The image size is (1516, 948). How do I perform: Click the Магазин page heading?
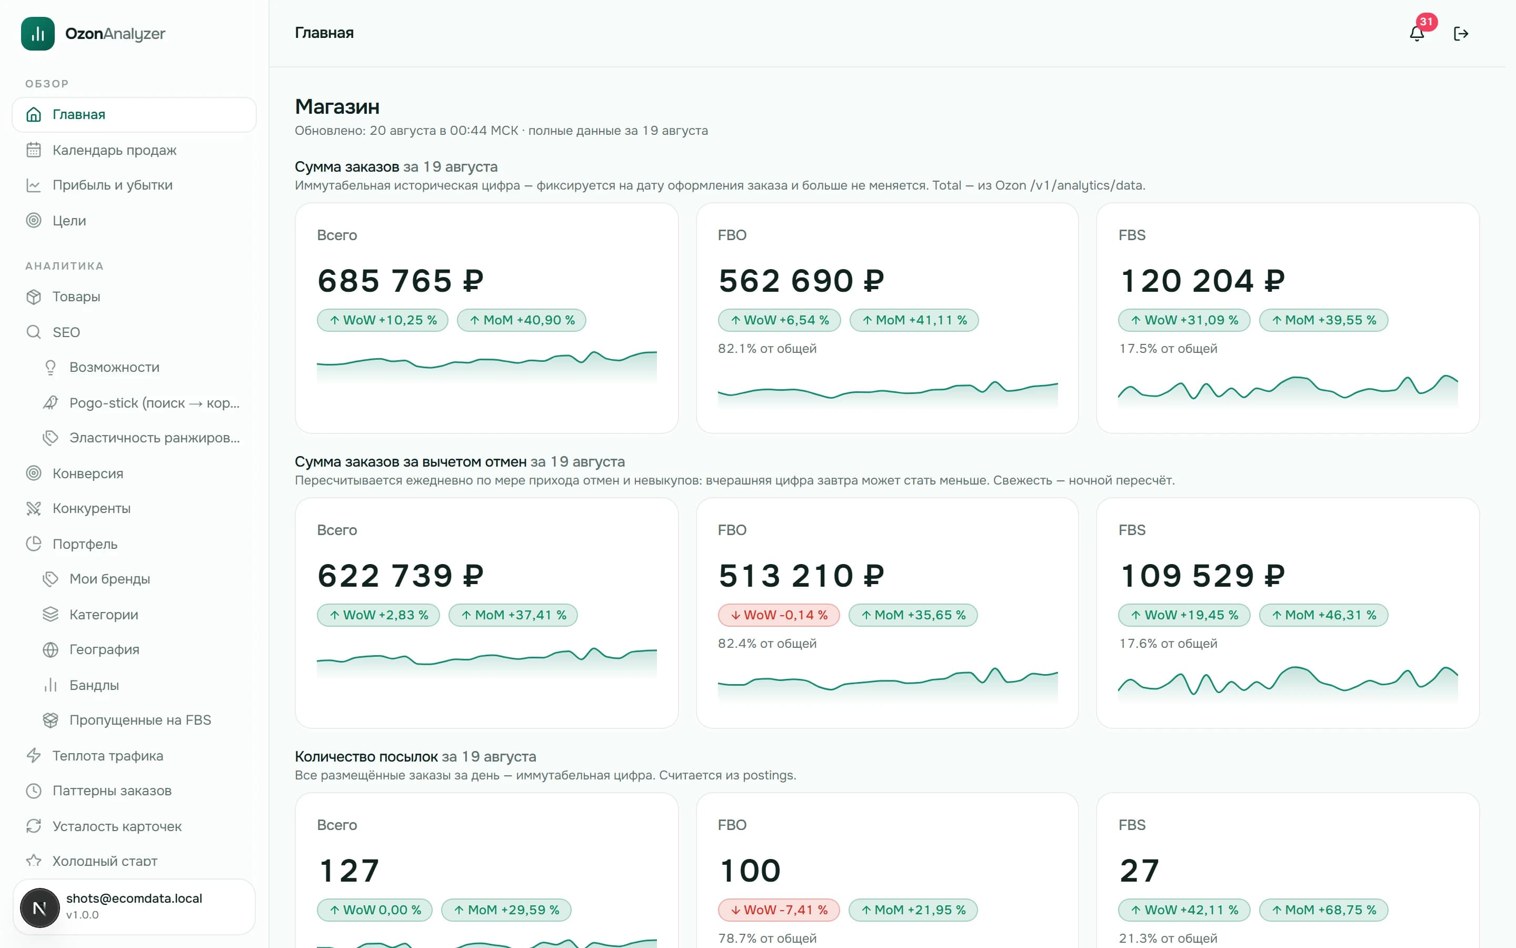337,106
